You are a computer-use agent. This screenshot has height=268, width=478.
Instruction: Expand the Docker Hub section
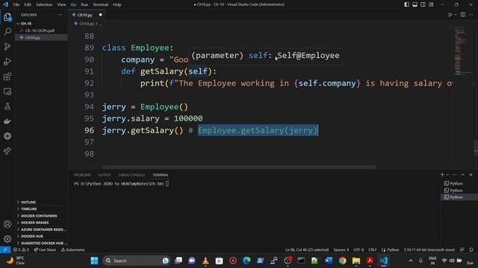[41, 236]
